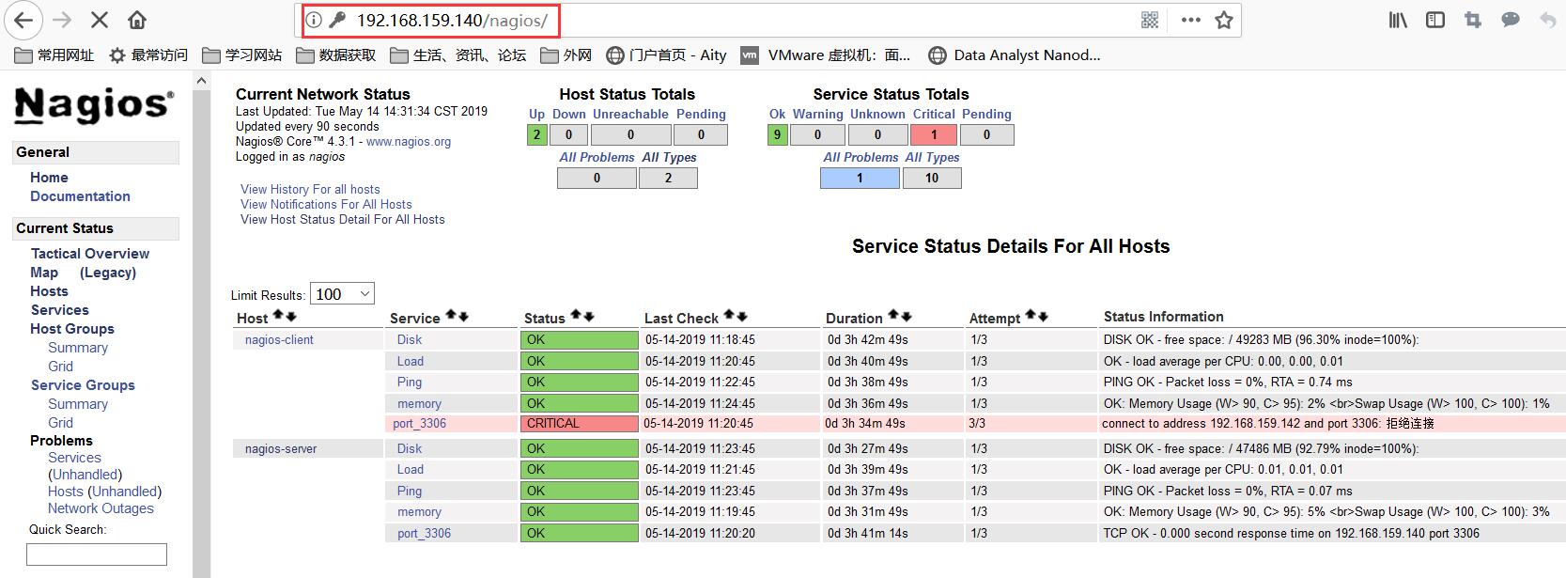1566x578 pixels.
Task: Open the 生活、资讯、论坛 bookmarks folder
Action: point(458,55)
